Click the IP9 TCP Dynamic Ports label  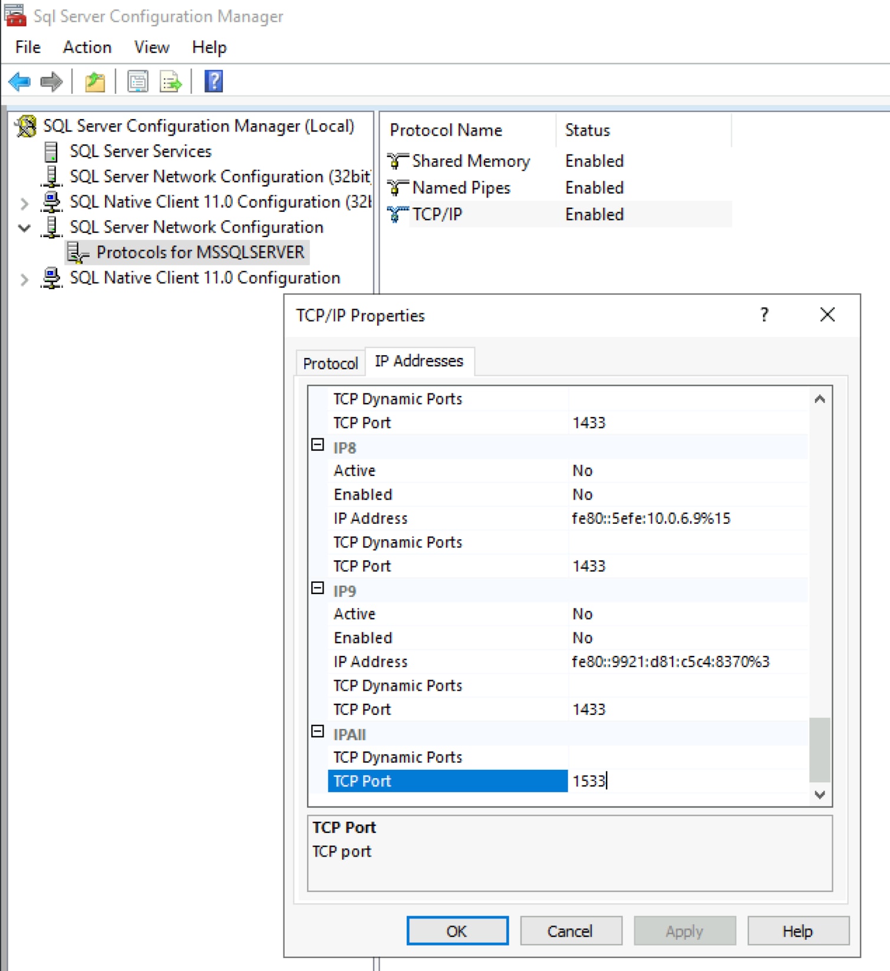tap(398, 685)
